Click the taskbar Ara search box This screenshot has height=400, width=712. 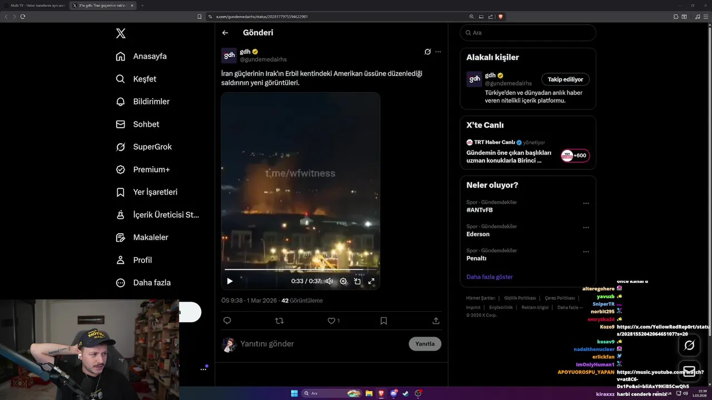[332, 393]
